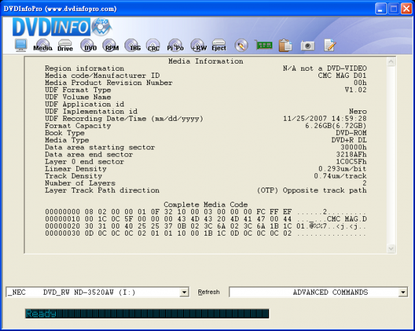Open the Media info disc icon
The height and width of the screenshot is (331, 415).
[43, 45]
